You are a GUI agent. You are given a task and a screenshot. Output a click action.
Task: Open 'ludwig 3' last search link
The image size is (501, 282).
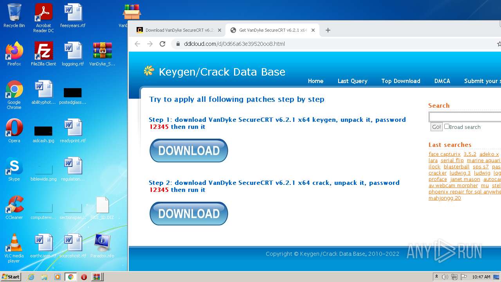460,173
